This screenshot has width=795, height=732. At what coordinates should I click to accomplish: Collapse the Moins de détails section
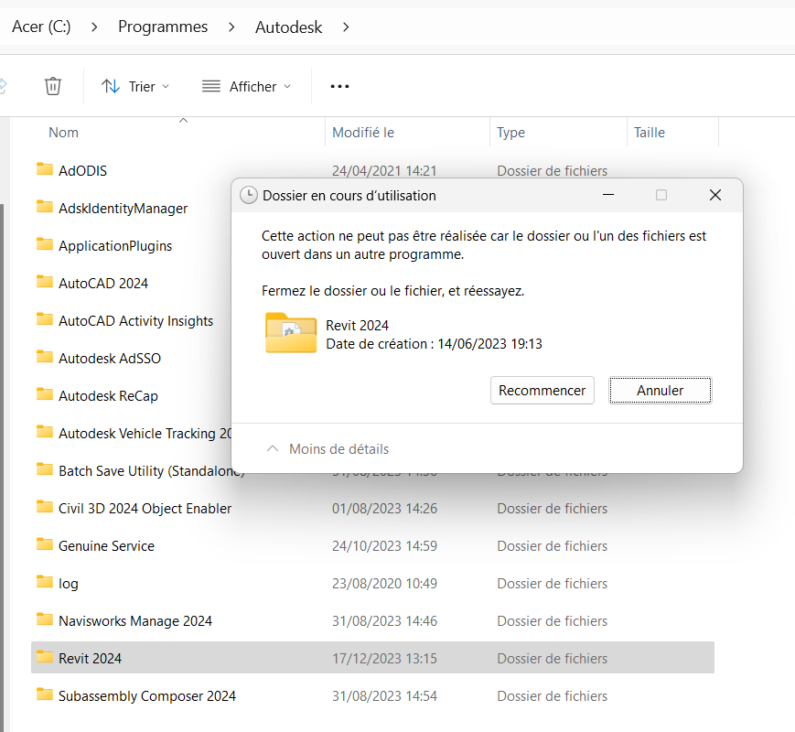click(x=328, y=449)
